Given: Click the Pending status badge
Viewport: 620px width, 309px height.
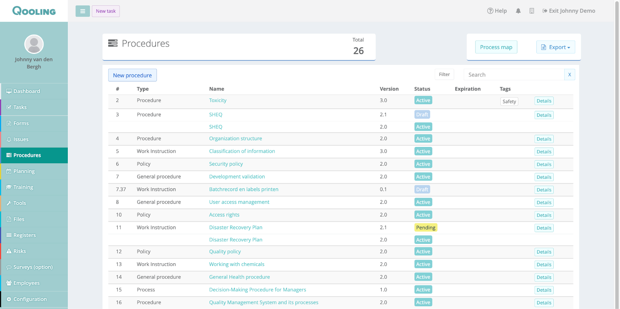Looking at the screenshot, I should coord(426,228).
